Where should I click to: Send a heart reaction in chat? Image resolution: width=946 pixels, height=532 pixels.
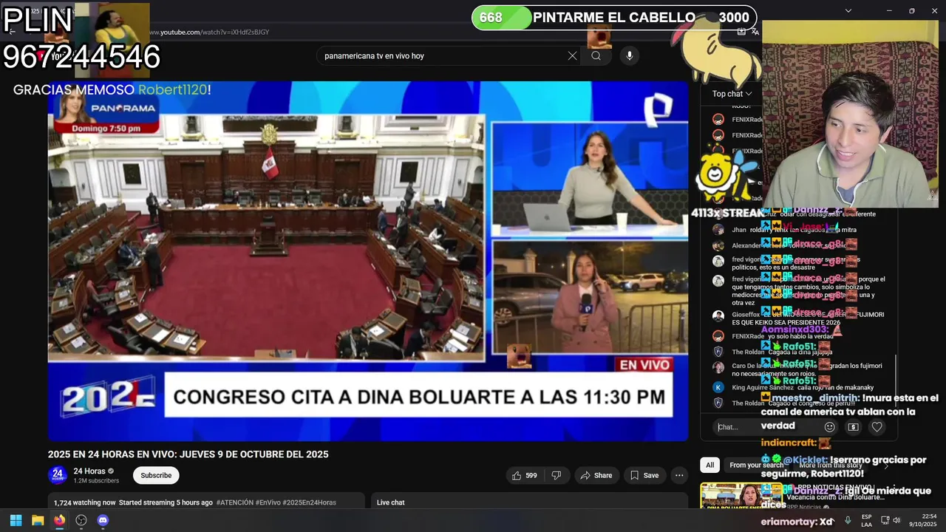pos(877,426)
